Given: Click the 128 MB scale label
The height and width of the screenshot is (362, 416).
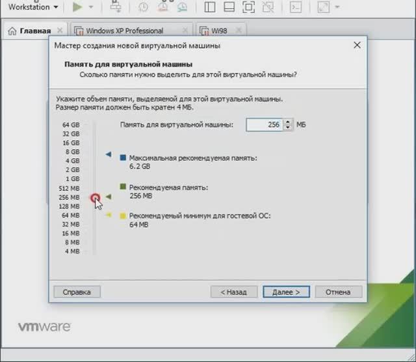Looking at the screenshot, I should [69, 206].
